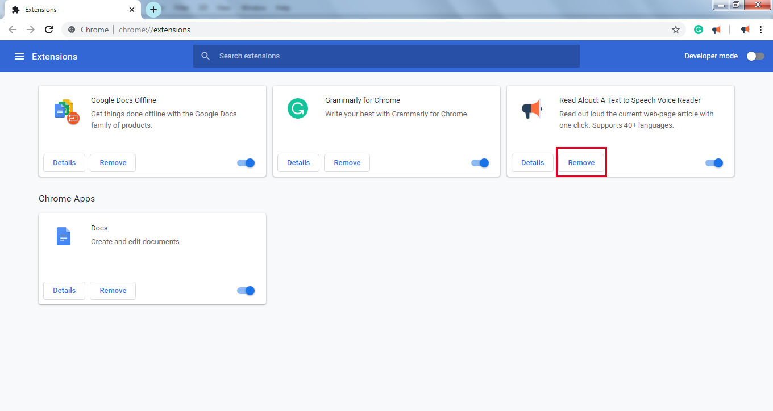View Details of Google Docs Offline
This screenshot has height=411, width=773.
pyautogui.click(x=64, y=163)
